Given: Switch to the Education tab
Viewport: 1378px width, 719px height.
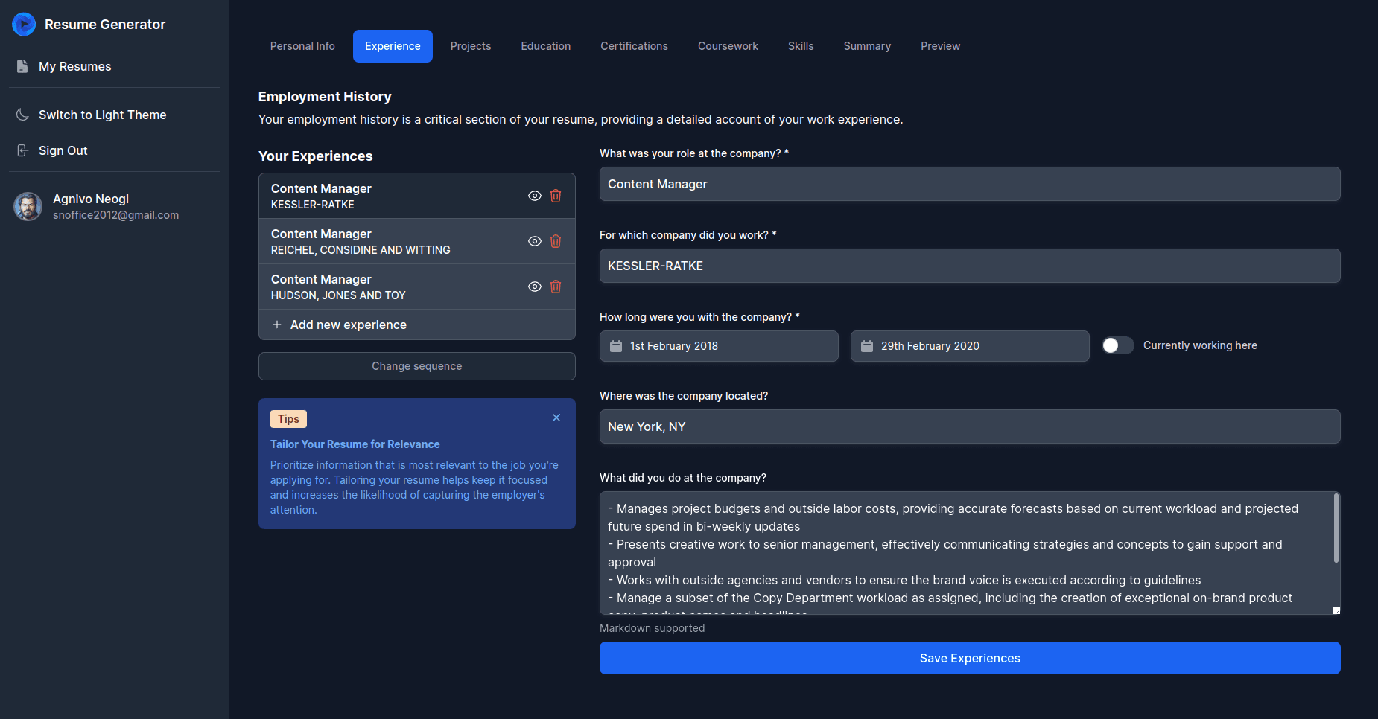Looking at the screenshot, I should (x=545, y=46).
